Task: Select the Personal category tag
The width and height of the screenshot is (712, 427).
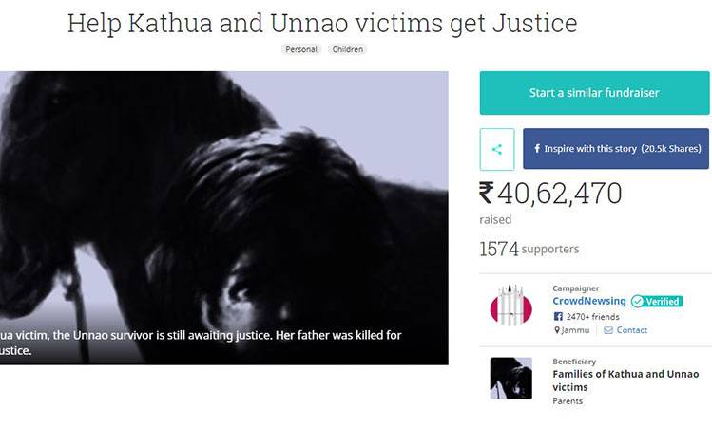Action: click(301, 49)
